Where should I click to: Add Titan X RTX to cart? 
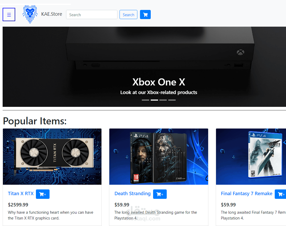click(43, 194)
